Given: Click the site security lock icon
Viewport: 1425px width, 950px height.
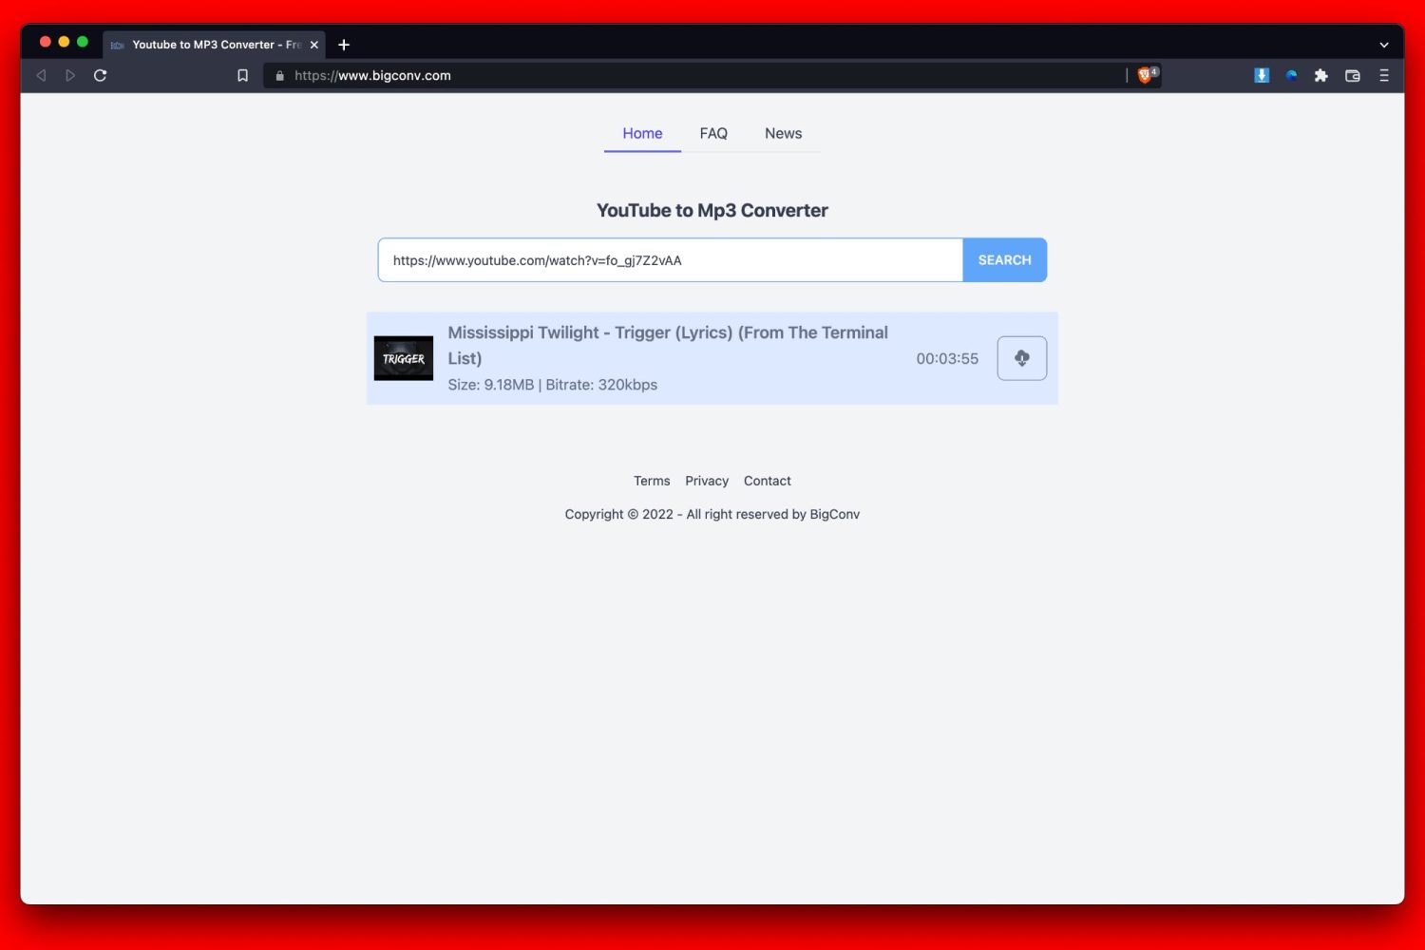Looking at the screenshot, I should point(278,75).
